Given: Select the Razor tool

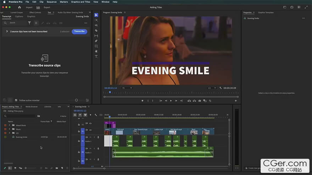Looking at the screenshot, I should tap(96, 30).
